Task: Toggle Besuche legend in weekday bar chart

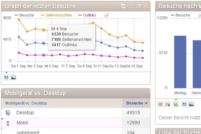Action: [x=181, y=15]
